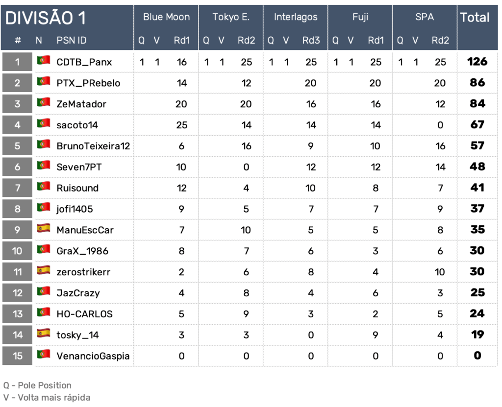This screenshot has width=502, height=407.
Task: Select the Interlagos column header
Action: tap(296, 17)
